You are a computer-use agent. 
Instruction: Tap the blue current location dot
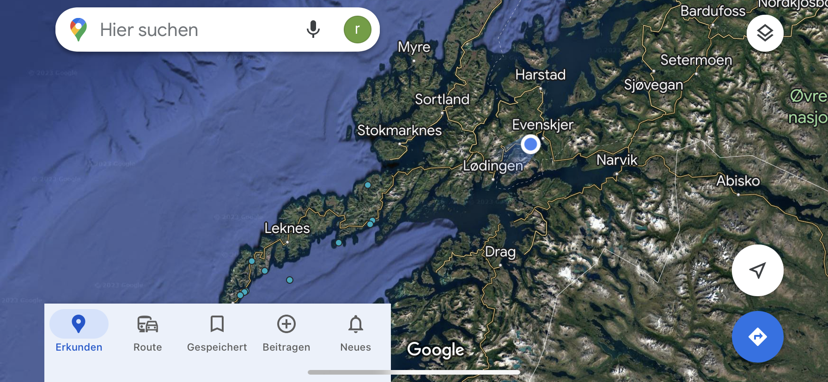(530, 144)
